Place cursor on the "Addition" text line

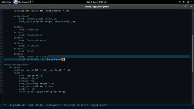click(x=29, y=30)
